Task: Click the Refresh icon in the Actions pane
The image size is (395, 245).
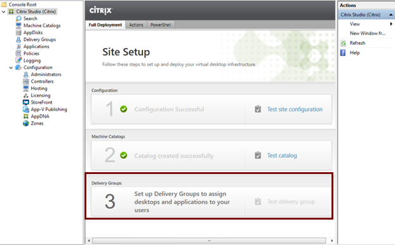Action: (x=343, y=43)
